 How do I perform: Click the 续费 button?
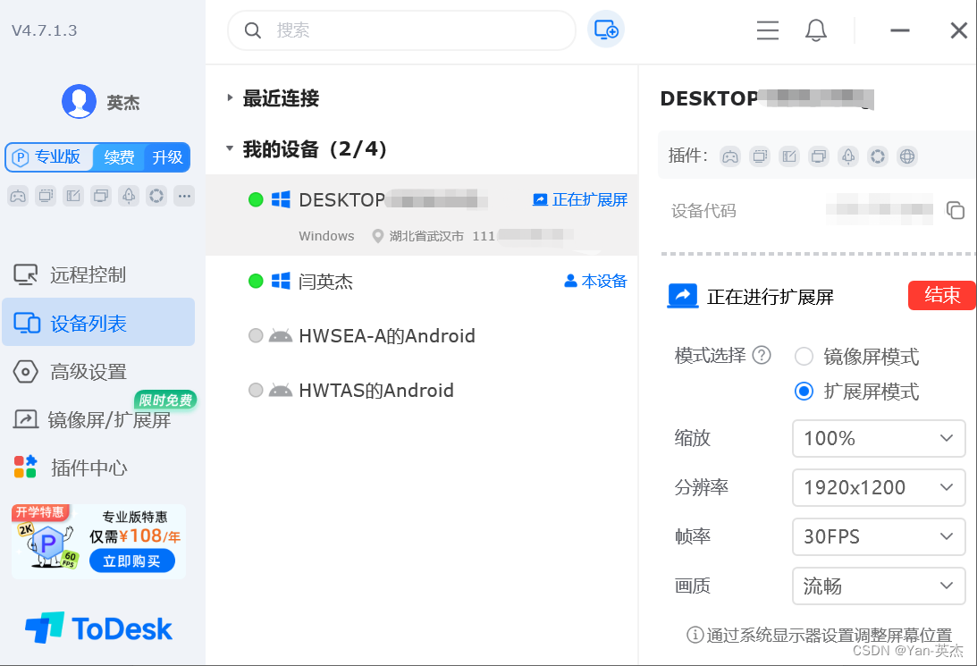tap(119, 157)
